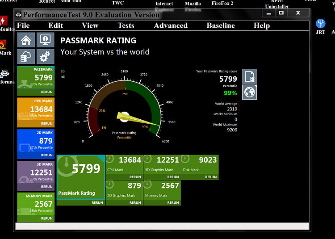Image resolution: width=335 pixels, height=239 pixels.
Task: Click the Disk Mark tile label
Action: click(191, 170)
